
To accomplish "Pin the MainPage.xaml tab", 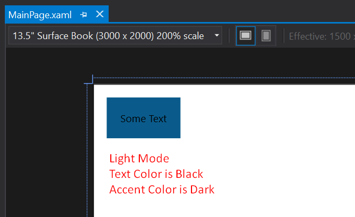I will (x=83, y=14).
